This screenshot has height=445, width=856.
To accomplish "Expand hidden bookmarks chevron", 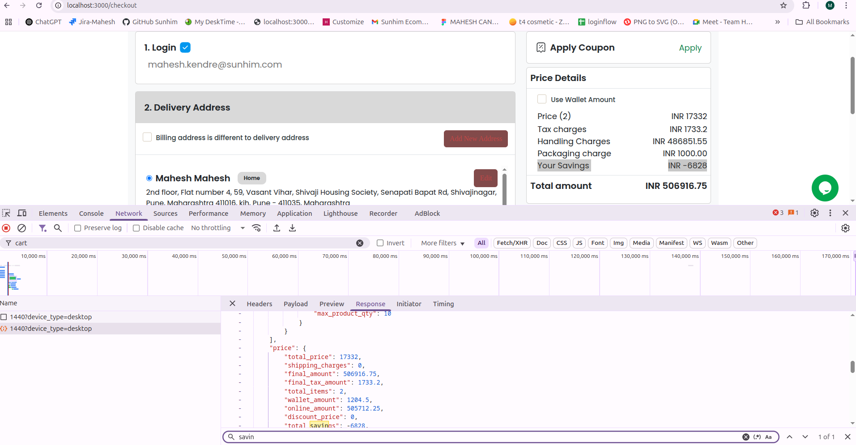I will click(778, 22).
